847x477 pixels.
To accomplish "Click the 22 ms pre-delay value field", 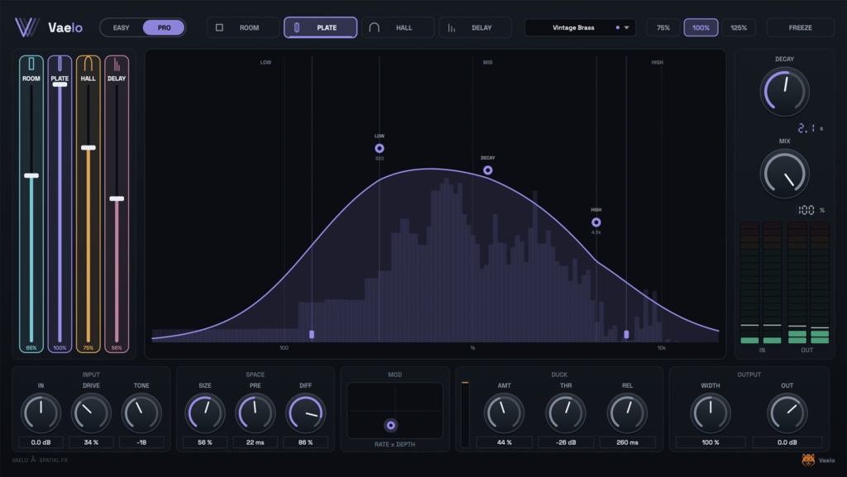I will 256,442.
